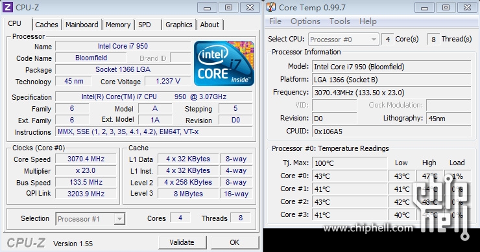Screen dimensions: 480x252
Task: Click the Level 2 4 x 256 KBytes value
Action: (x=188, y=182)
